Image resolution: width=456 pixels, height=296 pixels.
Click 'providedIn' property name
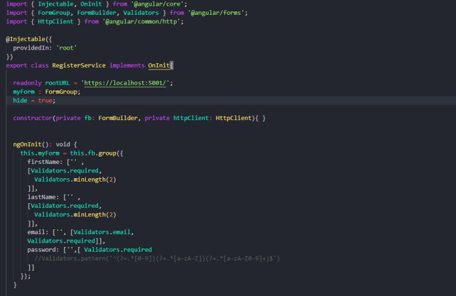(x=31, y=48)
